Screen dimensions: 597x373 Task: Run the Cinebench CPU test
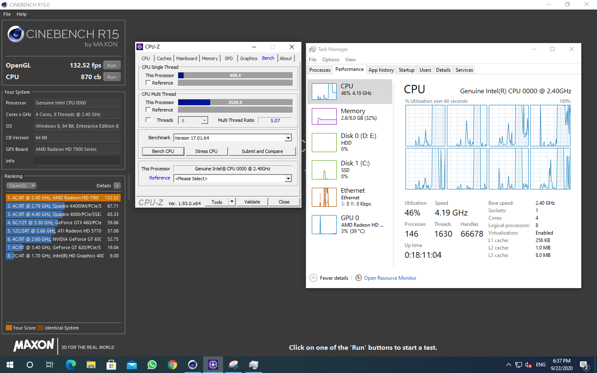pos(112,77)
